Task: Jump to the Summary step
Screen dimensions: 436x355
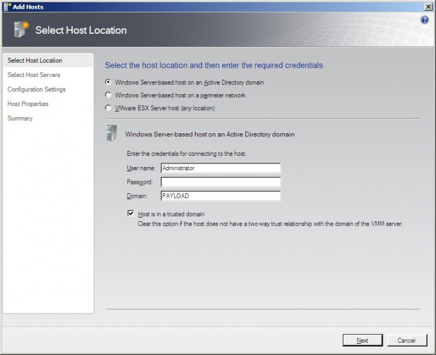Action: pos(20,119)
